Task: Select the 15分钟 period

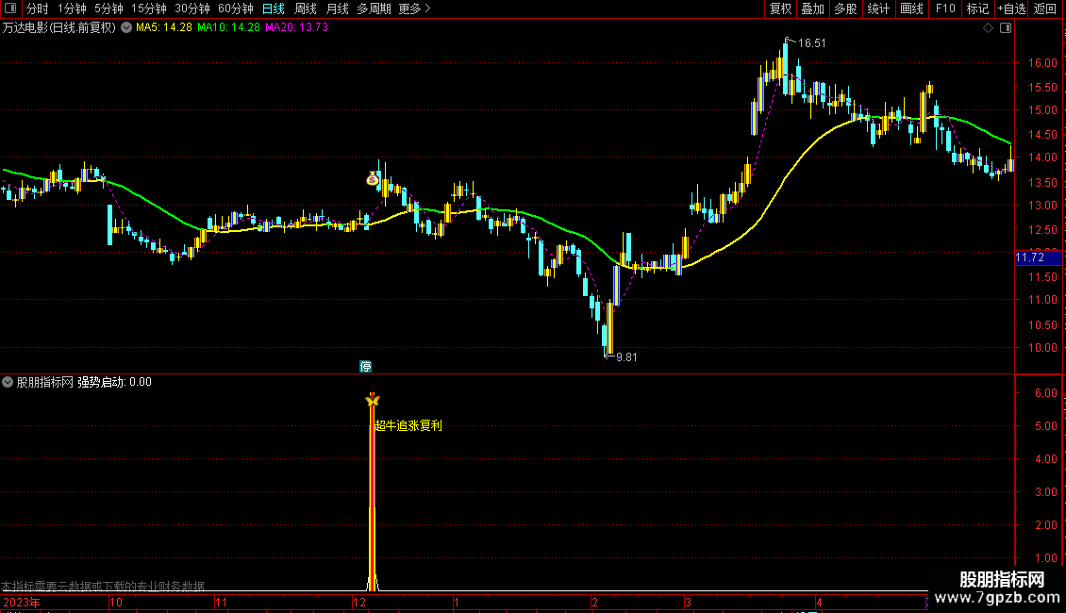Action: [149, 8]
